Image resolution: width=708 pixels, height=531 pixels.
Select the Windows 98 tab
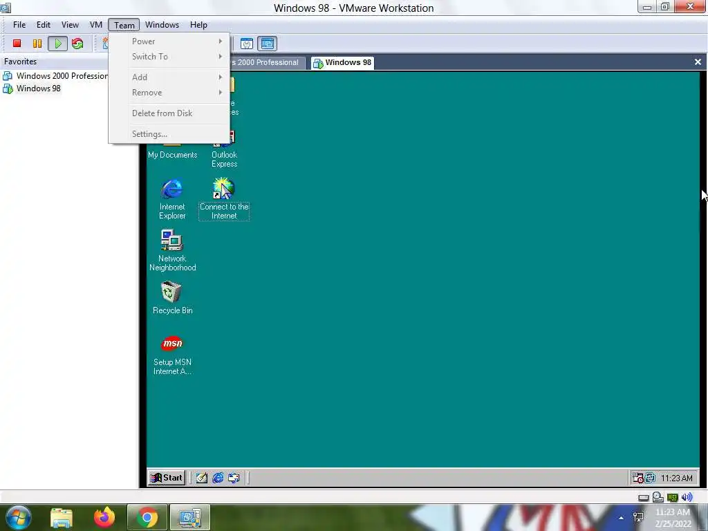(x=342, y=63)
